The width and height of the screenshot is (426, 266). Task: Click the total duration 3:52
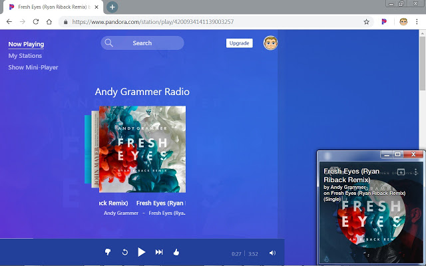(253, 254)
